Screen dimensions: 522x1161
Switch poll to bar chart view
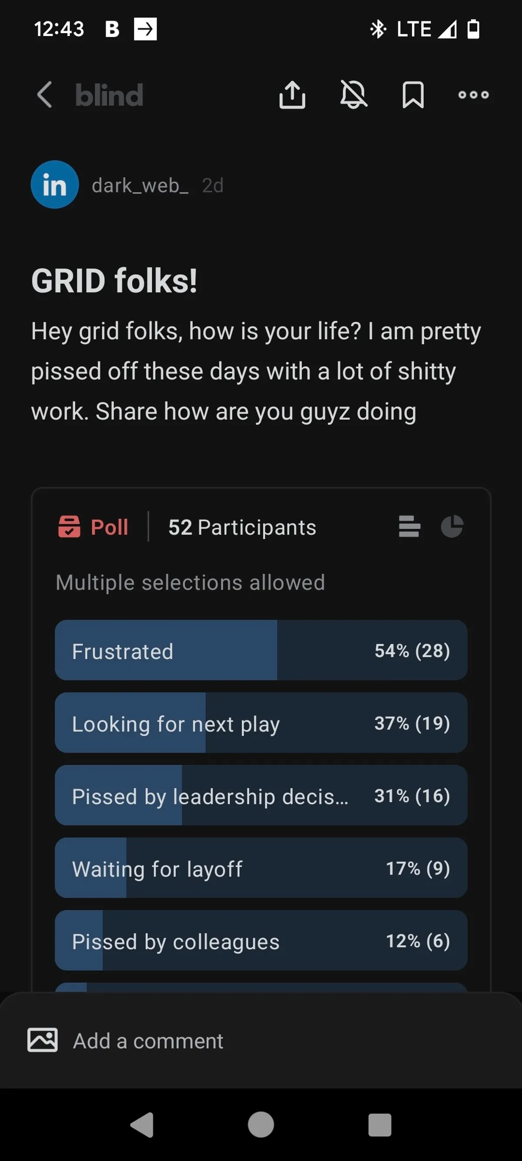click(x=409, y=526)
